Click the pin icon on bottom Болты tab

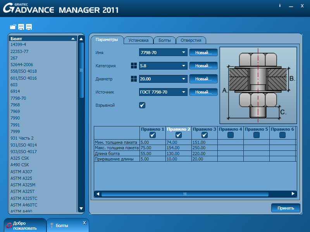52,225
